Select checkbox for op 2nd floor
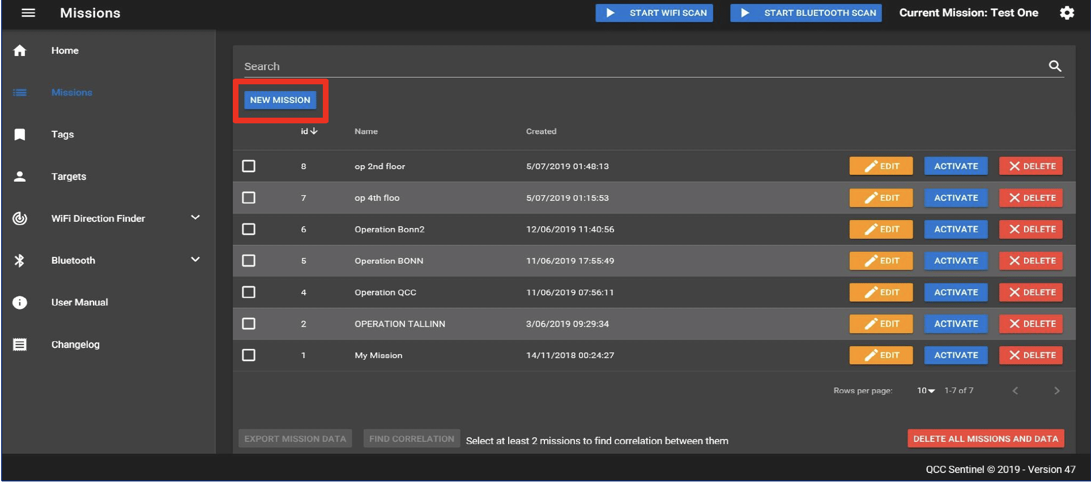 249,166
